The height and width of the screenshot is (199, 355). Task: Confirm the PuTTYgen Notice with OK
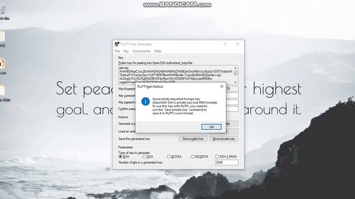[x=211, y=127]
